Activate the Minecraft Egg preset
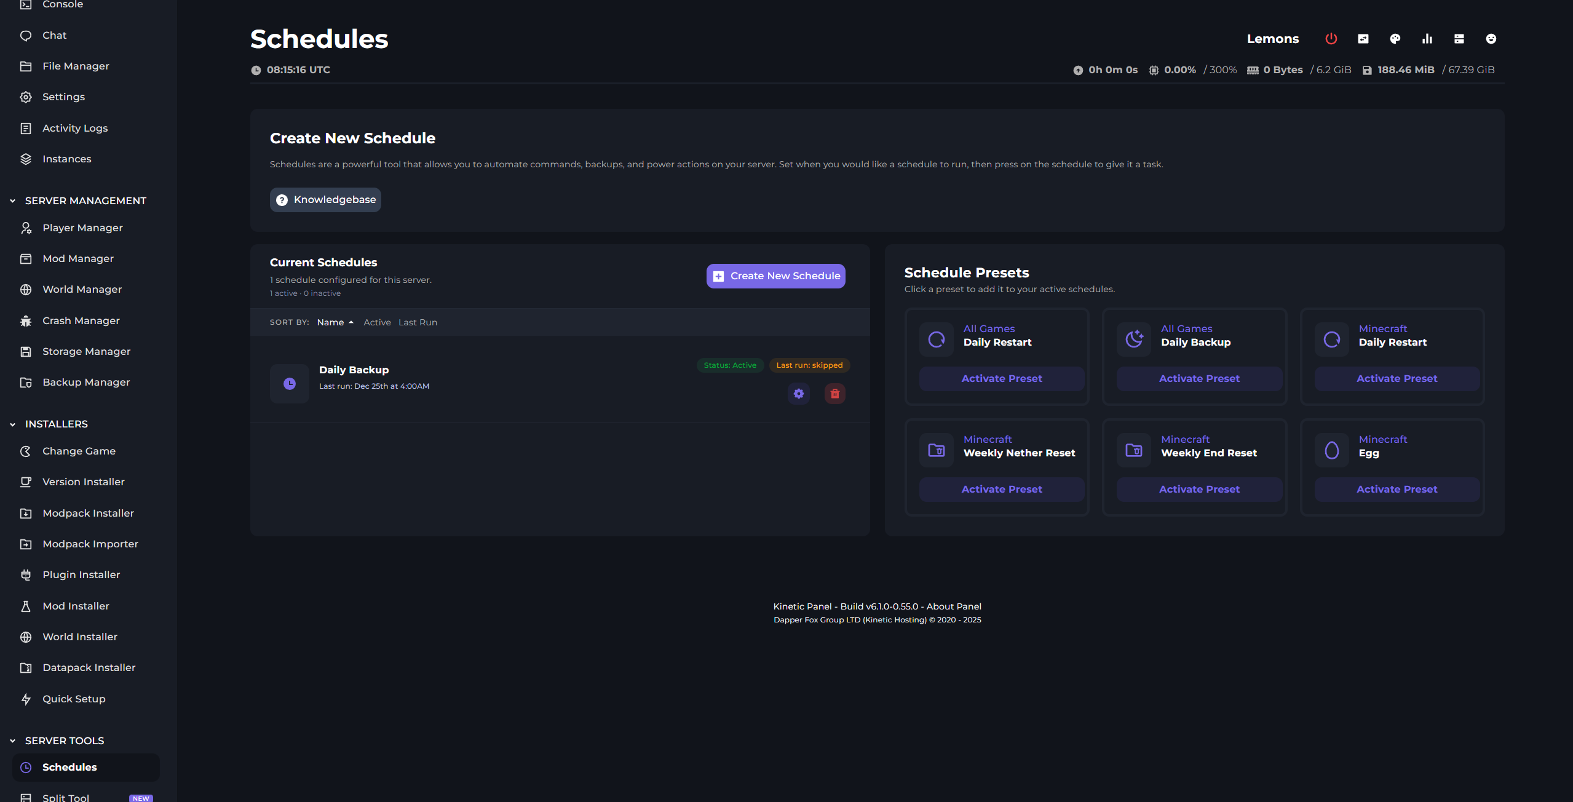 pos(1396,490)
